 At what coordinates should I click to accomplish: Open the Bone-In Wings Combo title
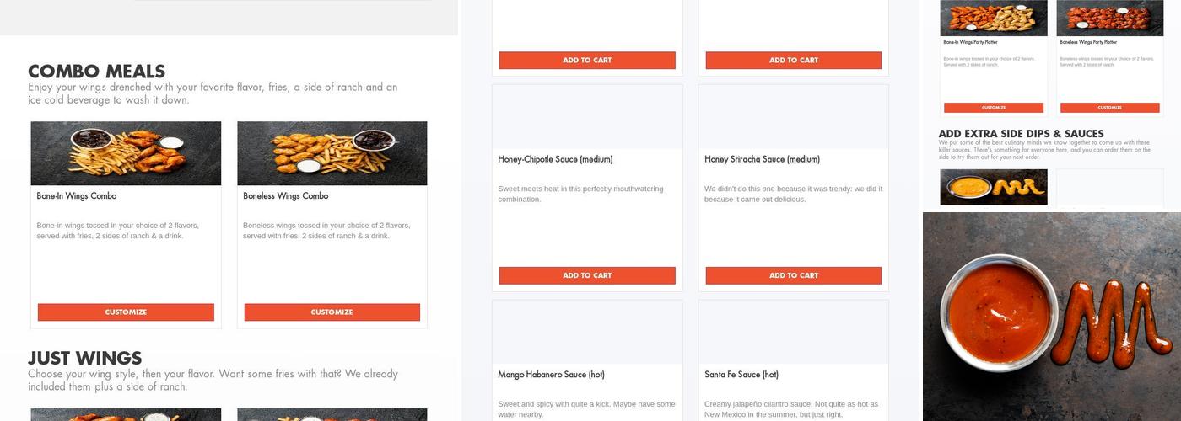point(77,196)
